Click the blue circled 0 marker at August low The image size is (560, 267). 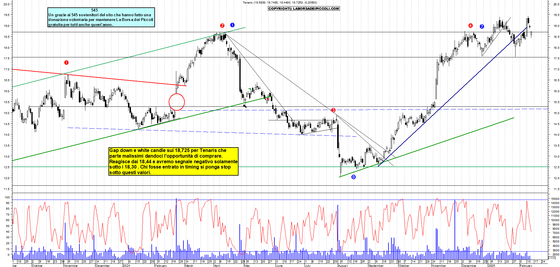pyautogui.click(x=353, y=177)
